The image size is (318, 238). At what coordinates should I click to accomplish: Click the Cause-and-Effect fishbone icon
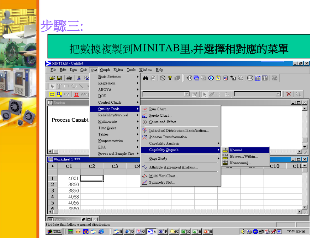[145, 122]
